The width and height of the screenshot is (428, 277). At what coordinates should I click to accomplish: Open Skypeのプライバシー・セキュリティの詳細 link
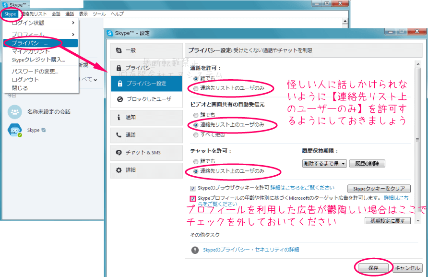[251, 250]
